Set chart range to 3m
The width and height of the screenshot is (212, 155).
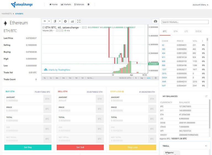[63, 78]
